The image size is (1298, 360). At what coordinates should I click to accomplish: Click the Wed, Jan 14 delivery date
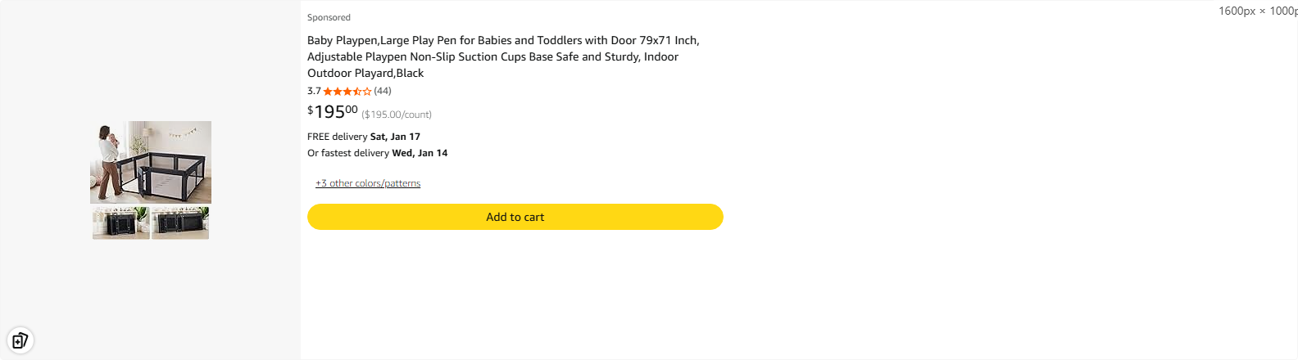[x=420, y=153]
